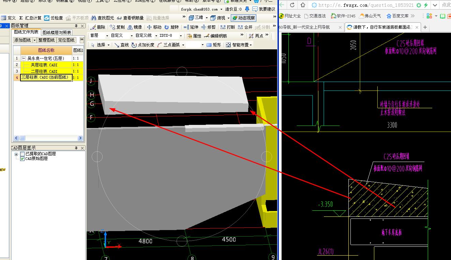
Task: Click 查找图元 find element tool
Action: pos(102,18)
